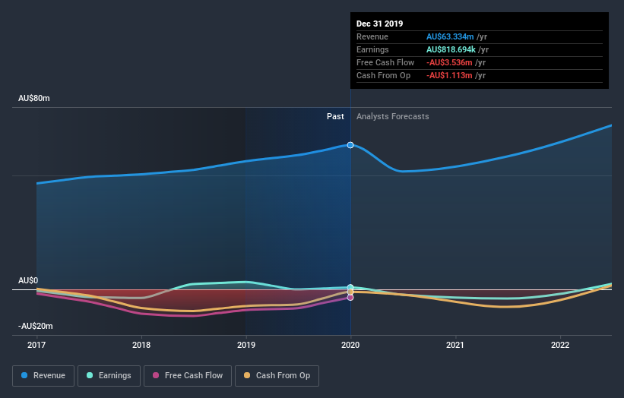
Task: Select the Cash From Op point at 2020
Action: click(350, 292)
